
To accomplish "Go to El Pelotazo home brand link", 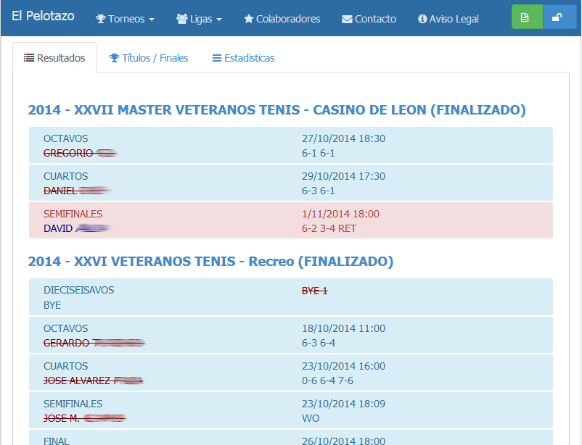I will (x=43, y=16).
